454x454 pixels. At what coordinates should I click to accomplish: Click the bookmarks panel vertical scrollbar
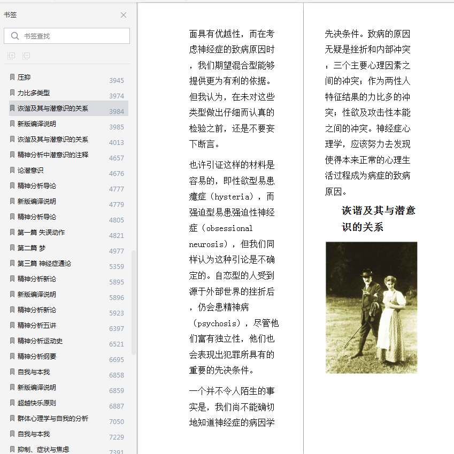pos(134,303)
